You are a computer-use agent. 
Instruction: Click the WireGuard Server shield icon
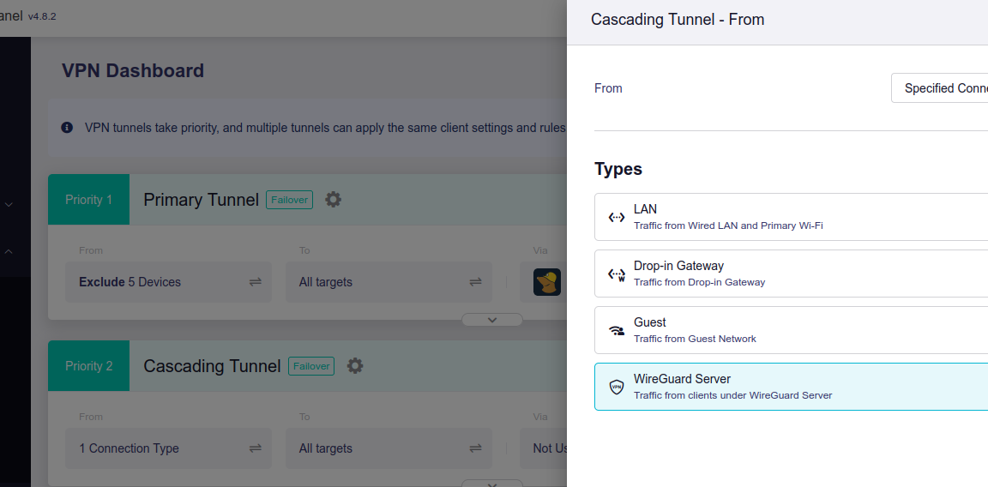click(616, 387)
